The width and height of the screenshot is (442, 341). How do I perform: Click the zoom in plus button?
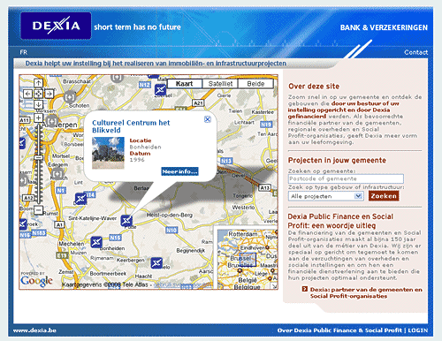pos(38,117)
